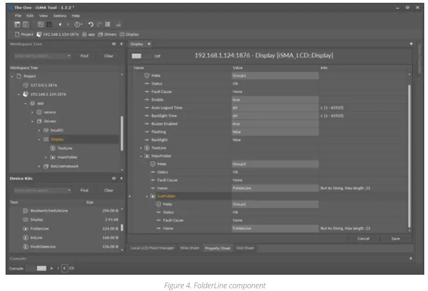Click Find in Device Kits panel
This screenshot has height=291, width=428.
pos(84,190)
